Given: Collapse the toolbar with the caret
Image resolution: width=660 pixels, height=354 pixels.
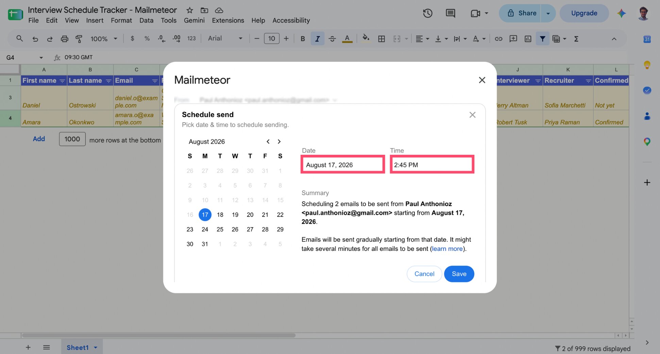Looking at the screenshot, I should 614,39.
